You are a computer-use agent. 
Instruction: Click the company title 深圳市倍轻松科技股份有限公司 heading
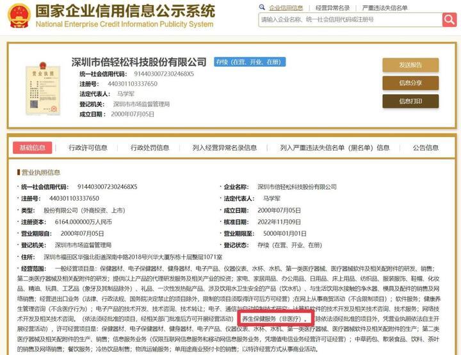139,62
